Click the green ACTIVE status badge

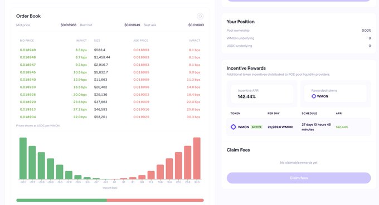point(256,127)
